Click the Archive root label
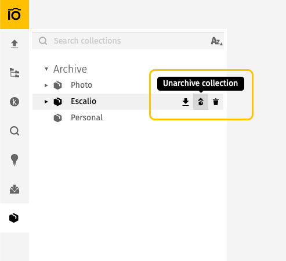 pyautogui.click(x=70, y=69)
